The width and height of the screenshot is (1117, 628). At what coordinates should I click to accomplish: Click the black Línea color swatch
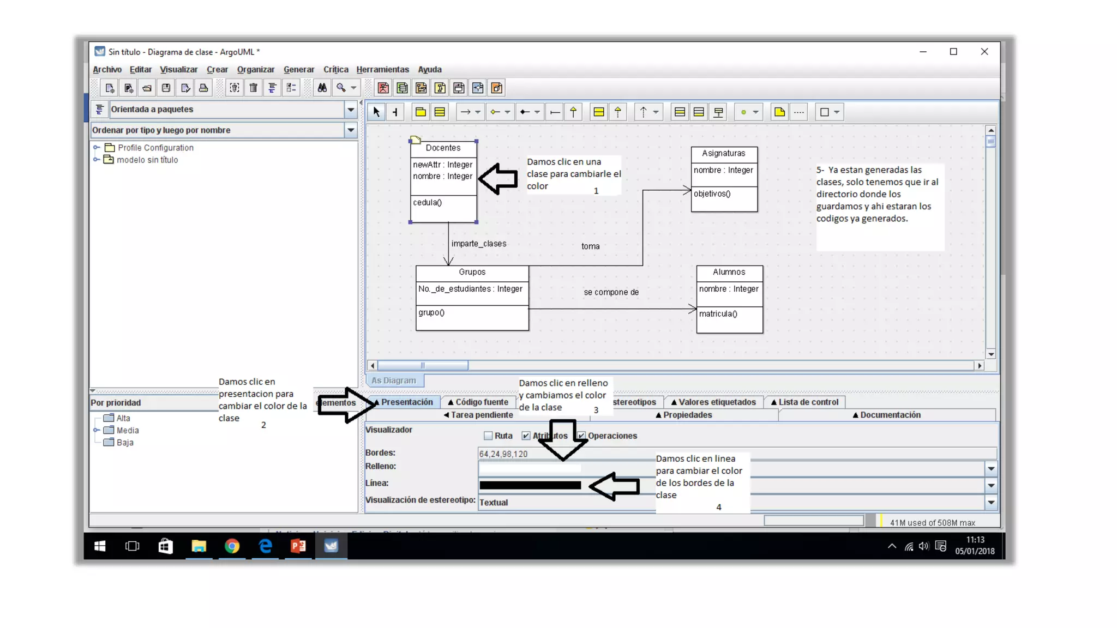530,485
